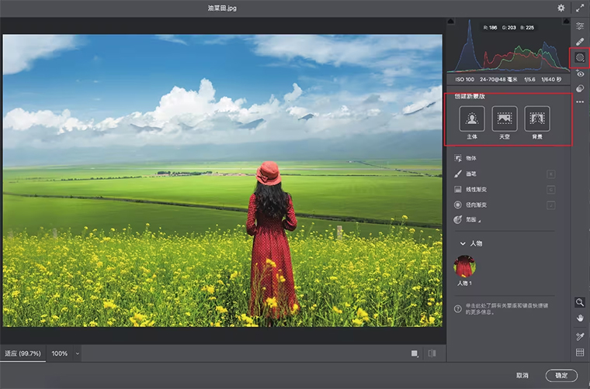Viewport: 590px width, 389px height.
Task: Select the Healing tool bandage icon
Action: tap(580, 41)
